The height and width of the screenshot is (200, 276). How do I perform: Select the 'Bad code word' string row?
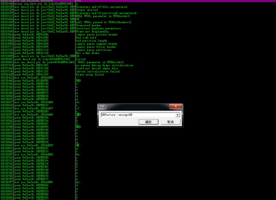pos(138,38)
